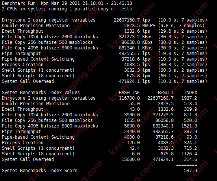217x181 pixels.
Task: Click the Dhrystone index value 1937.2
Action: [x=189, y=98]
